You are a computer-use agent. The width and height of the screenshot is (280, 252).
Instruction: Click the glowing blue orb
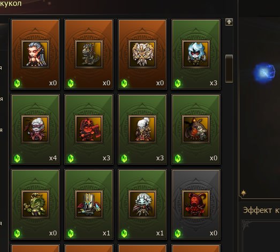[x=264, y=72]
